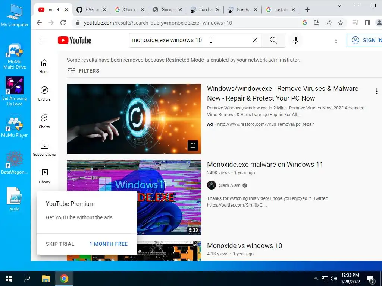Focus the Chrome address bar URL
Viewport: 382px width, 286px height.
tap(158, 23)
